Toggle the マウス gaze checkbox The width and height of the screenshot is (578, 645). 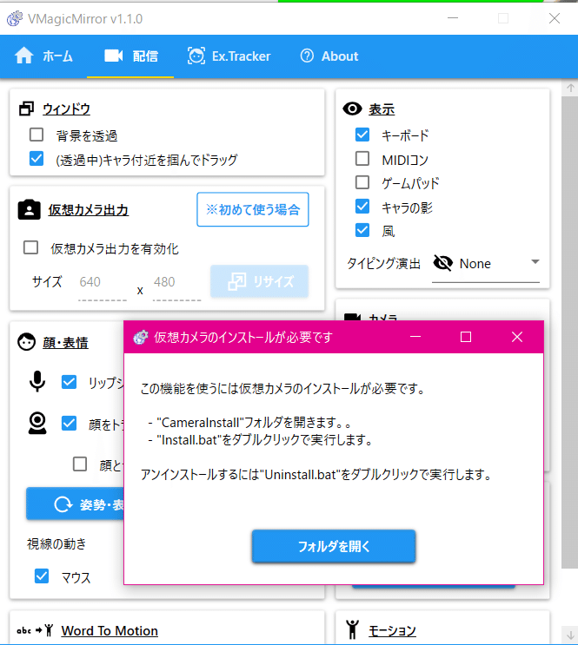click(x=42, y=576)
